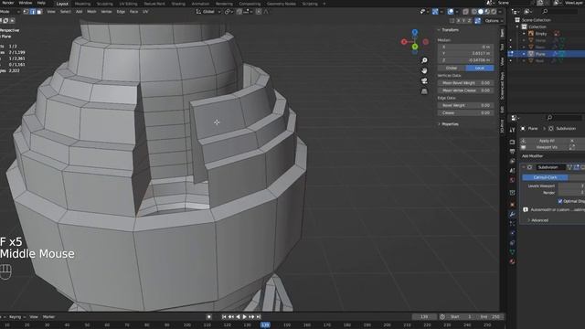Open the Object Constraints tab icon

[512, 243]
